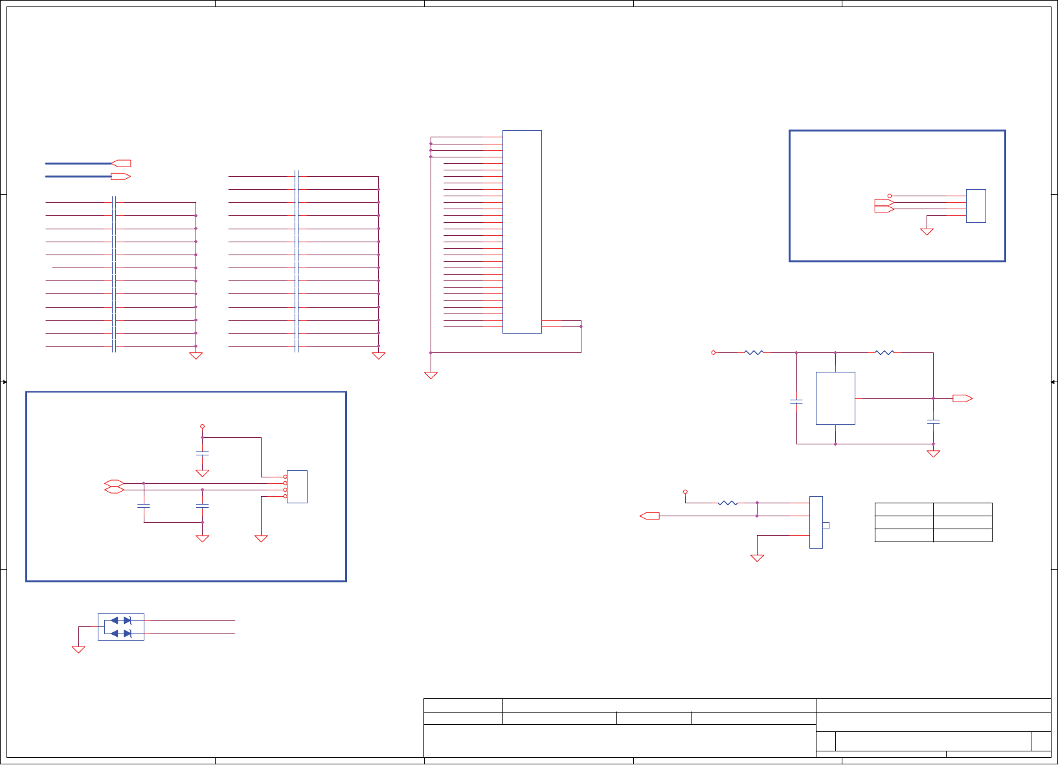Click the output port right of the IC
This screenshot has width=1058, height=765.
[963, 398]
